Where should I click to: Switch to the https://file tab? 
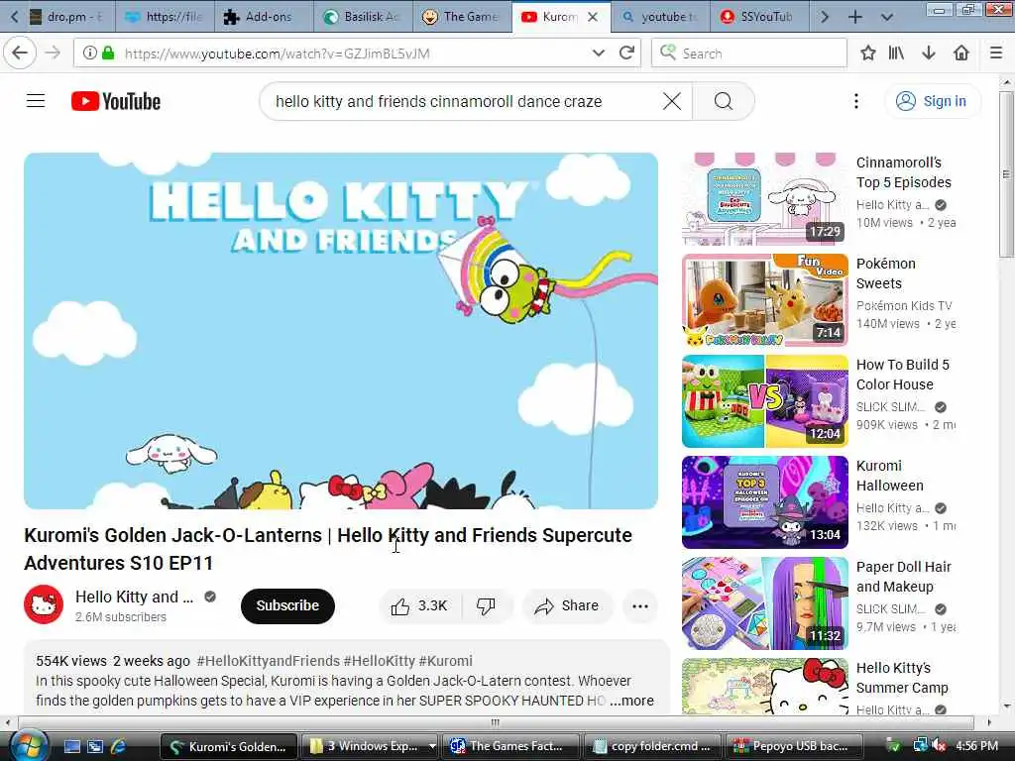pos(166,17)
